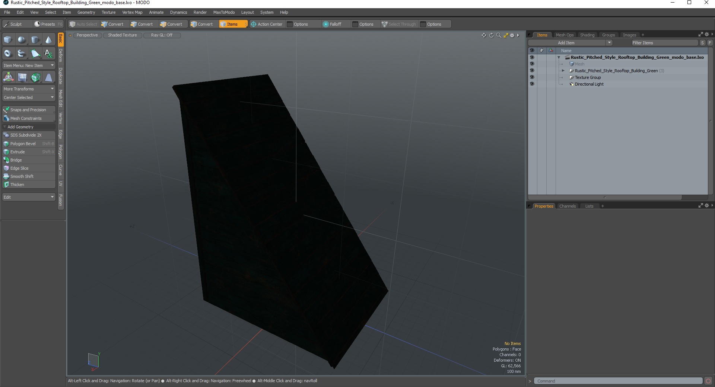Select the Pen polygon tool
This screenshot has height=387, width=715.
pos(35,54)
